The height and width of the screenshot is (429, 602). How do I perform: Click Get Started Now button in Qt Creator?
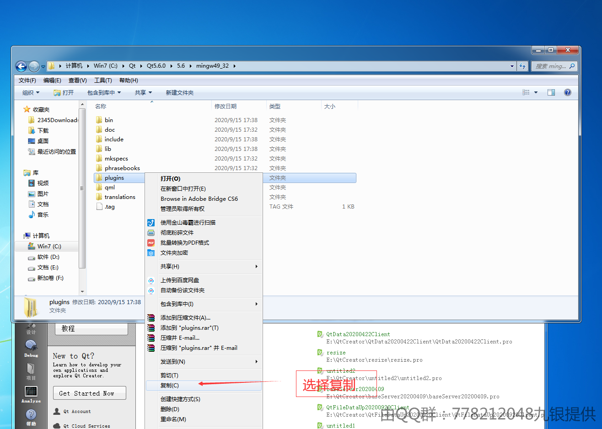(90, 393)
